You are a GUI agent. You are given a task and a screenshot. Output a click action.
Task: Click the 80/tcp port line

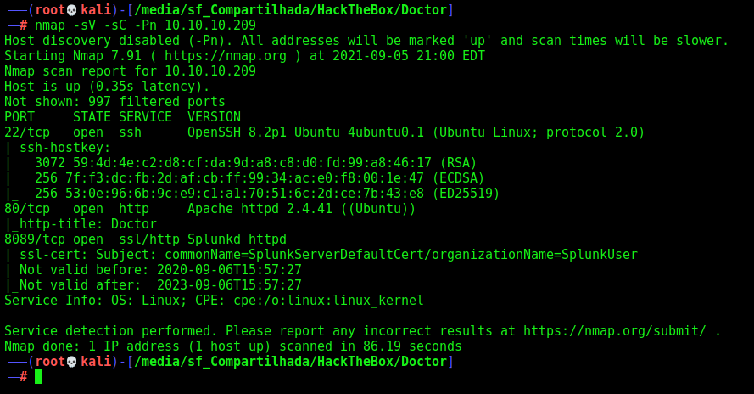(209, 209)
